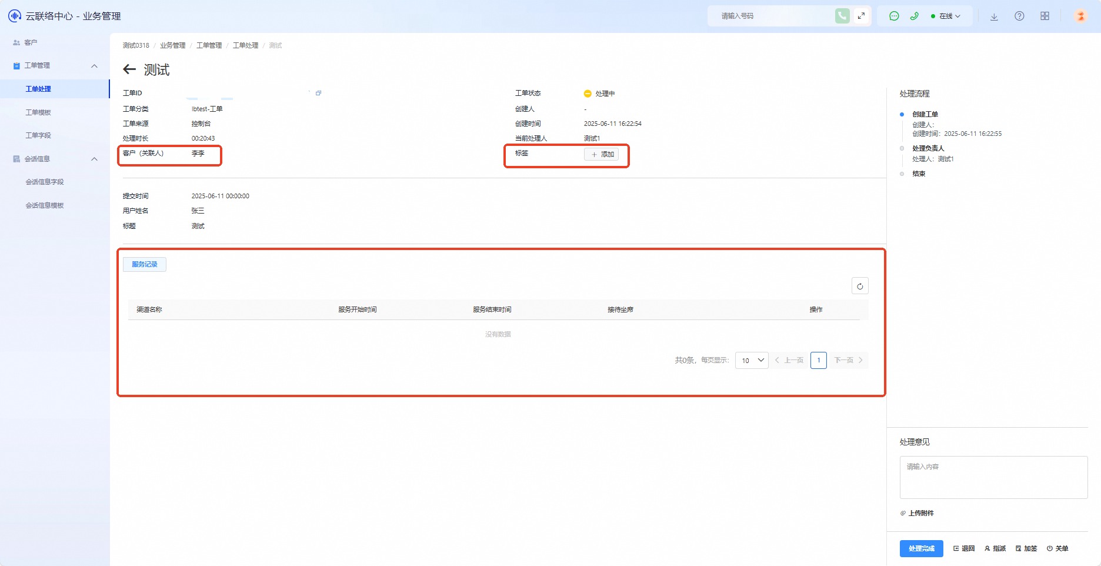Screen dimensions: 1101x566
Task: Open the 在线 status dropdown
Action: tap(946, 16)
